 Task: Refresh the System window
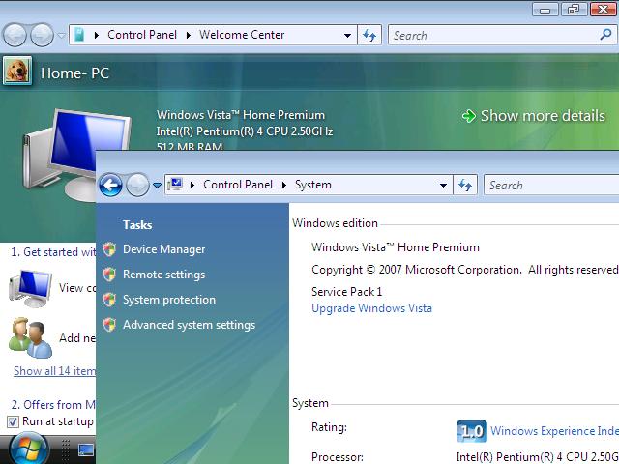pos(465,185)
